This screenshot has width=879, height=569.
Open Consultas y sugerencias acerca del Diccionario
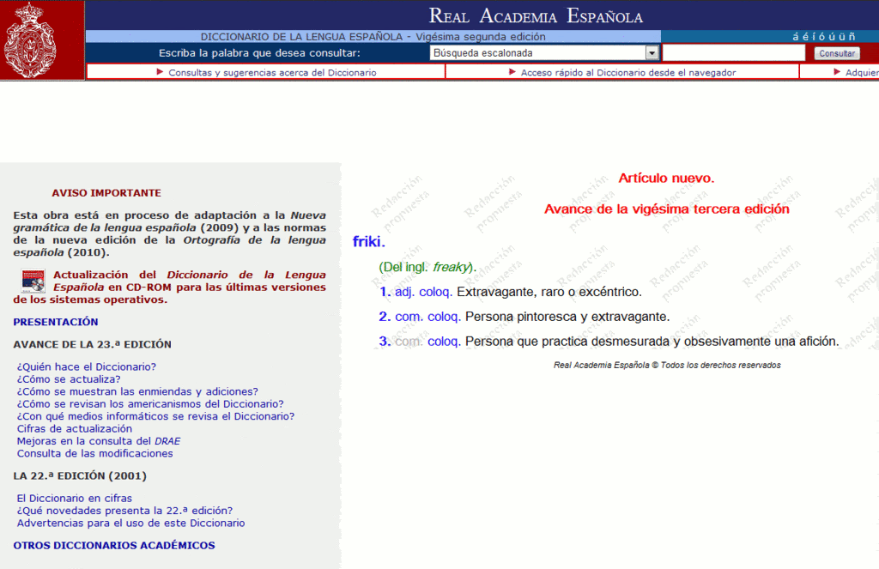coord(271,73)
